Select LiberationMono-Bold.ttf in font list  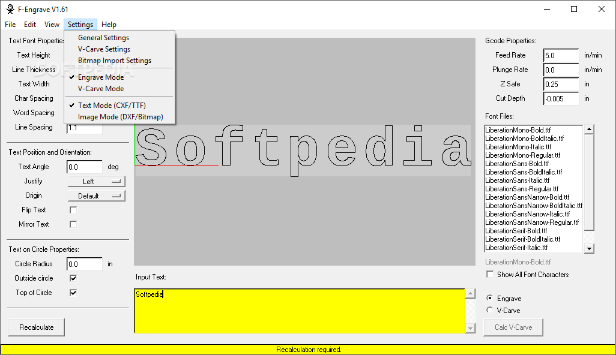point(518,130)
